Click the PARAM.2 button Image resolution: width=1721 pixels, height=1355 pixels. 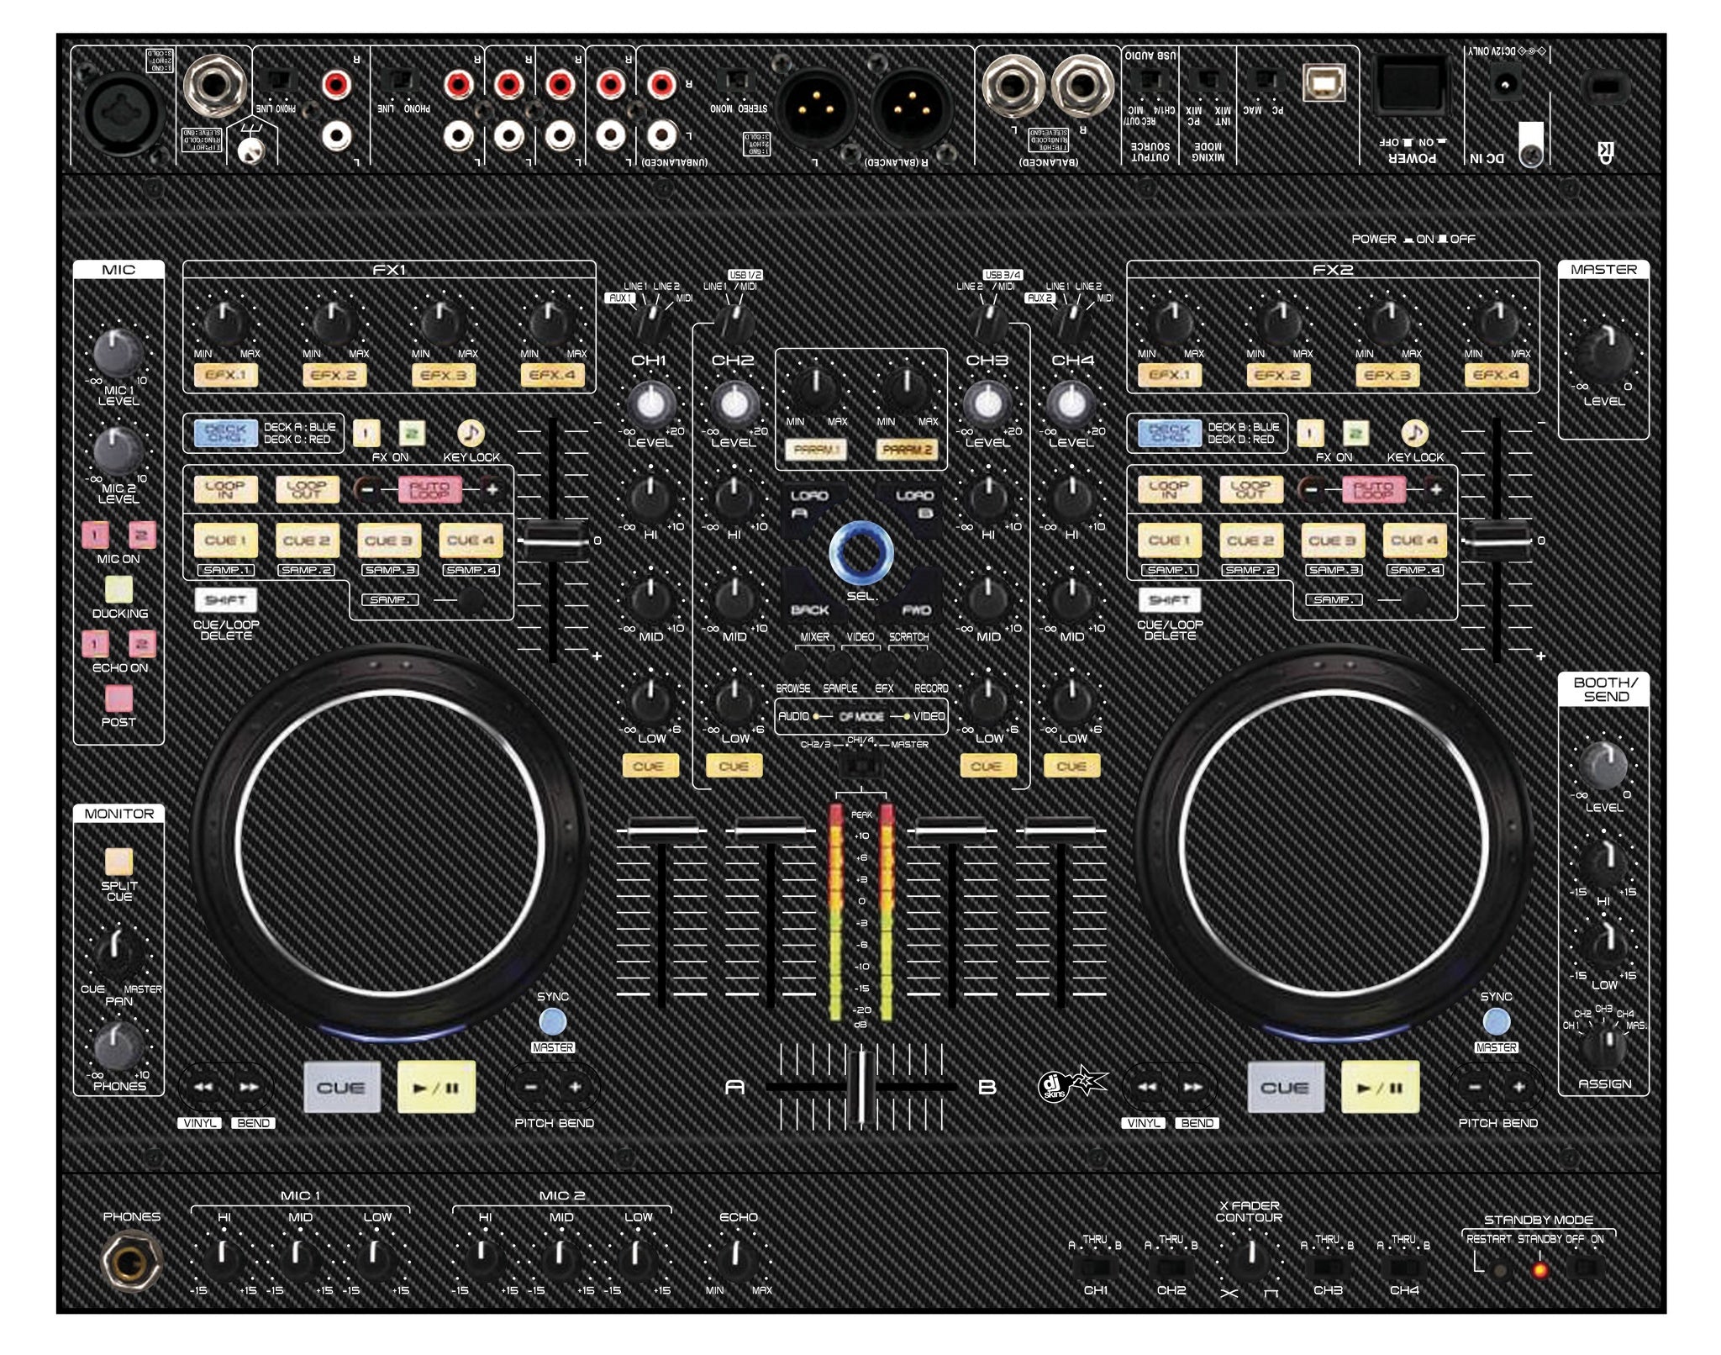pos(908,450)
